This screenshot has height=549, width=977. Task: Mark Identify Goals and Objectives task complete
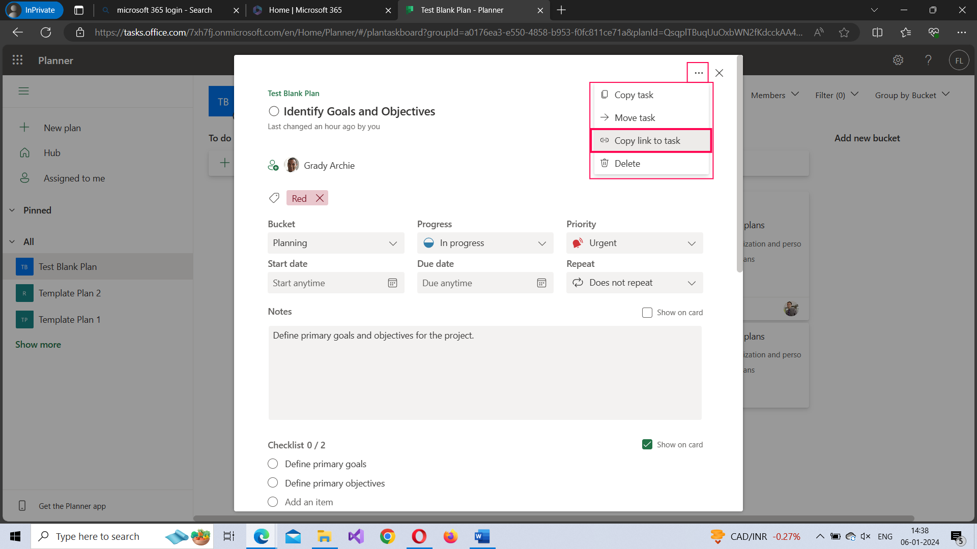click(x=274, y=111)
